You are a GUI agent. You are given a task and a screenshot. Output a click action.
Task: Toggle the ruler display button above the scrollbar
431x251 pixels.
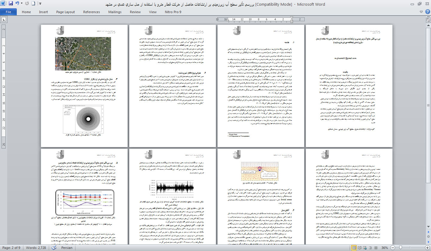[428, 19]
